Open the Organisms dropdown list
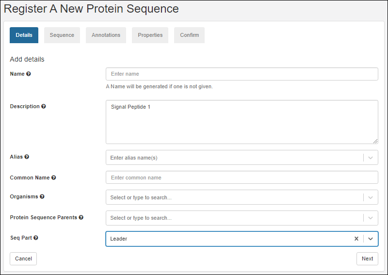 [x=371, y=197]
